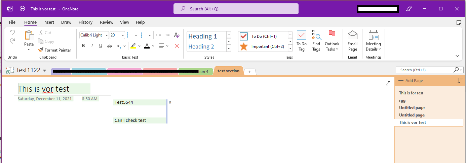The image size is (466, 163).
Task: Check the To Do (Ctrl+1) tag
Action: click(263, 36)
